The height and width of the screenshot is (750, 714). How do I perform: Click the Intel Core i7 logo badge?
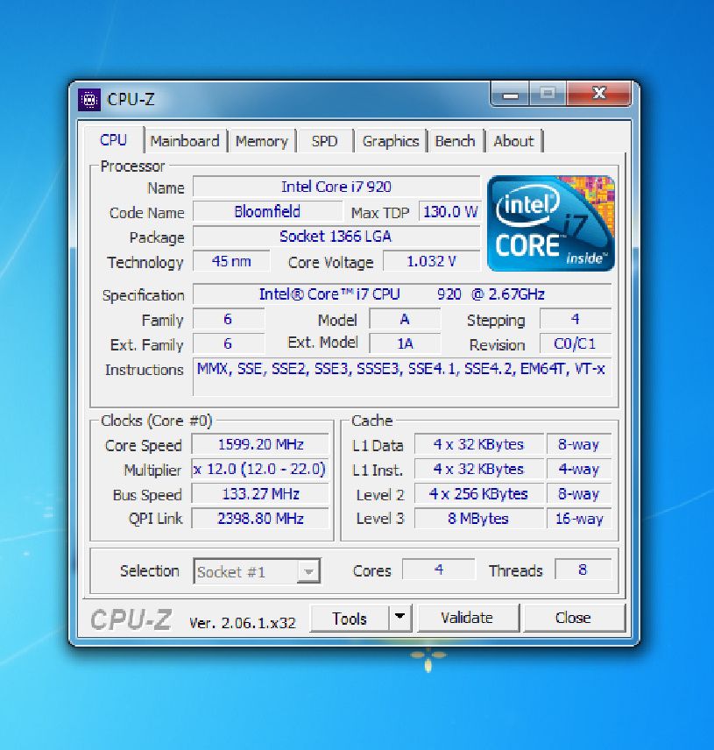551,223
